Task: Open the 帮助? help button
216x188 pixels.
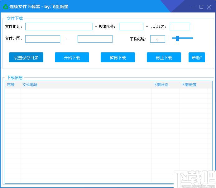Action: point(197,57)
